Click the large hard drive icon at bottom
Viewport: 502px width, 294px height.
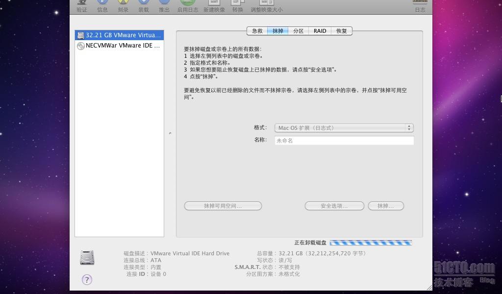pos(87,258)
